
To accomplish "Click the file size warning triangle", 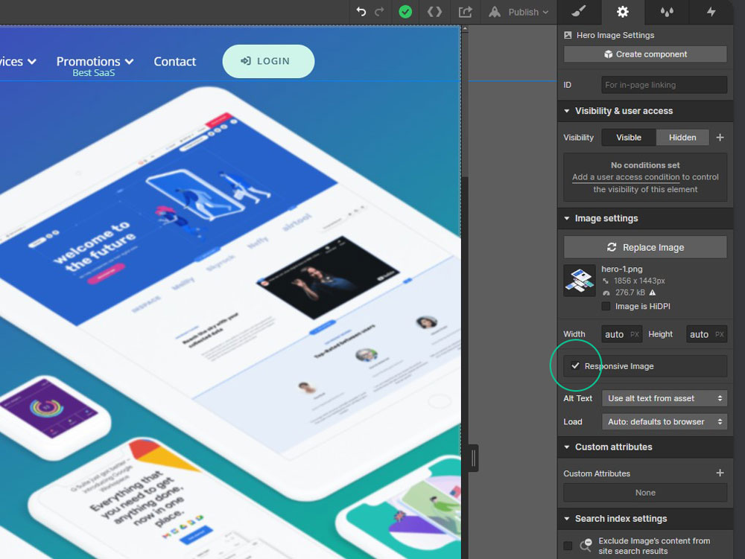I will pos(653,293).
